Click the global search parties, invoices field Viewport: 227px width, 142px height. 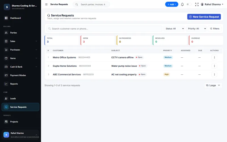click(x=91, y=5)
